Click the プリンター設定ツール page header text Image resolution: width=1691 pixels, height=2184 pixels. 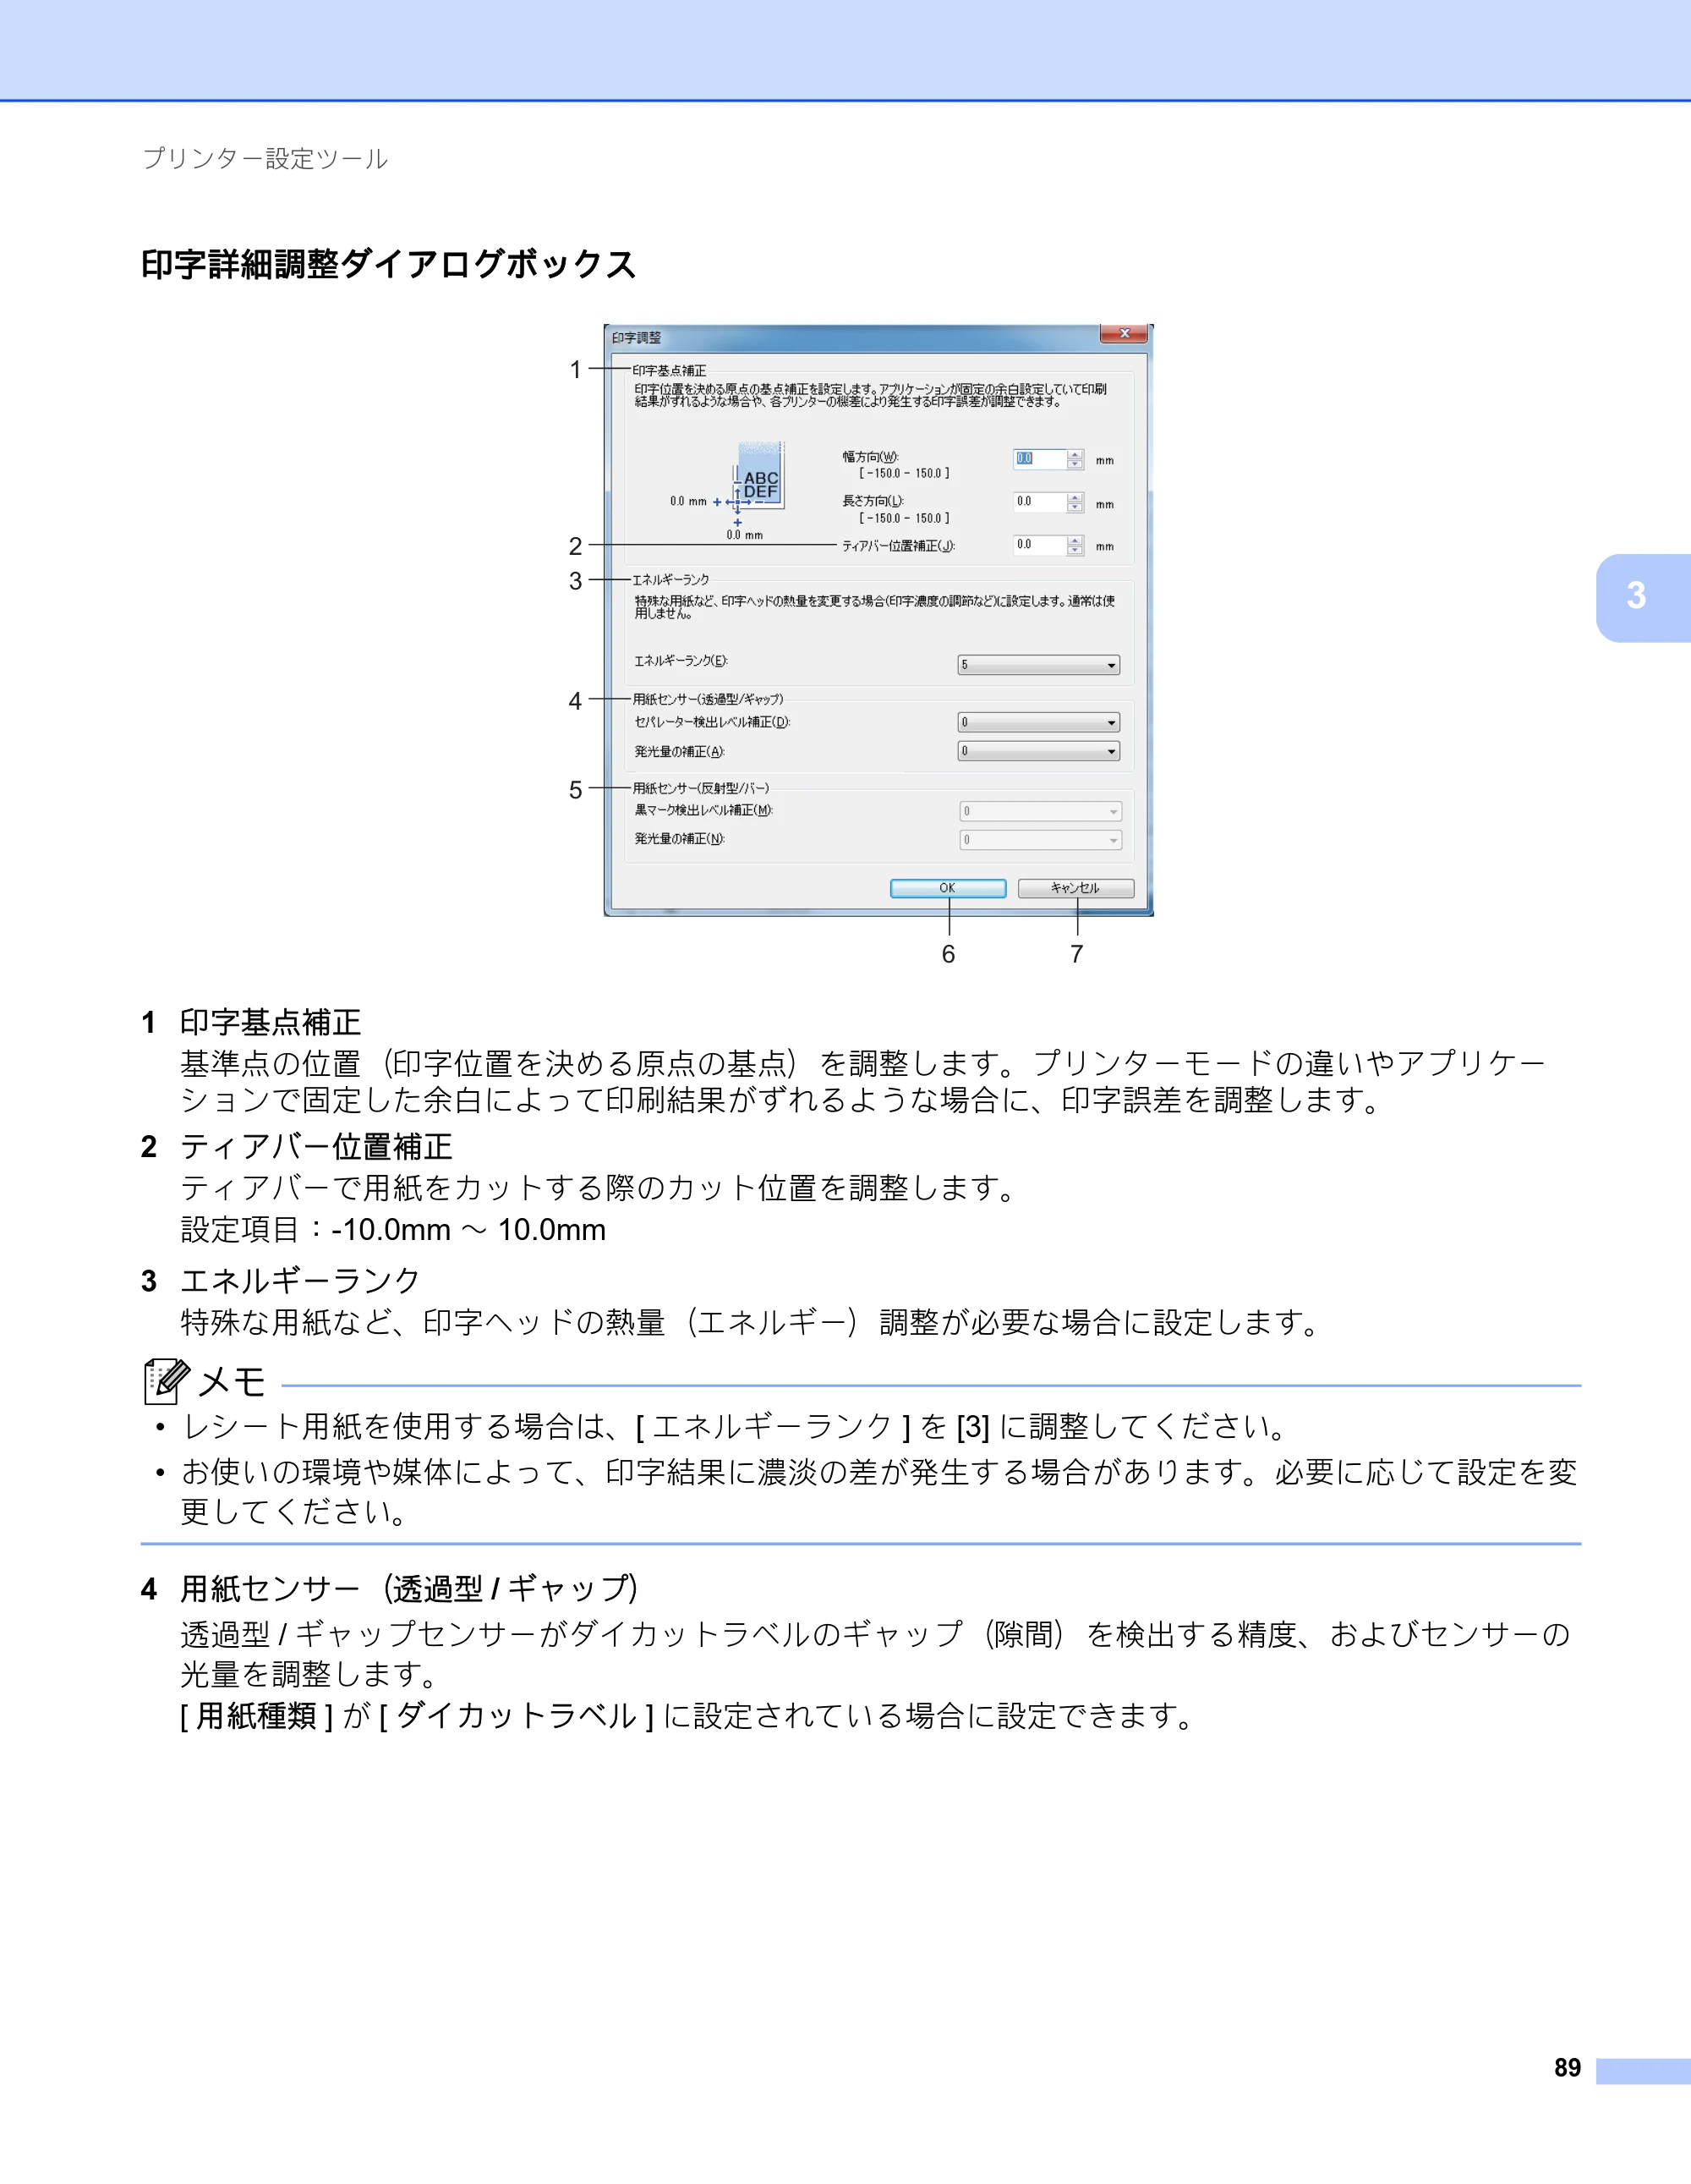point(265,159)
